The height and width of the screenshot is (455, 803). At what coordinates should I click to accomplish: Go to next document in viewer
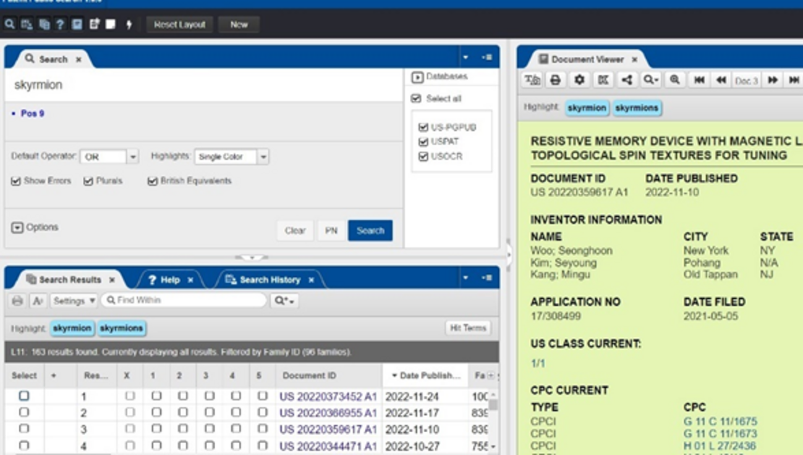[773, 80]
